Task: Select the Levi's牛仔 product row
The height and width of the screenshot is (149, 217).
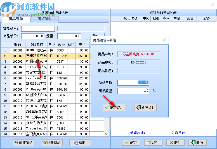Action: pyautogui.click(x=46, y=78)
